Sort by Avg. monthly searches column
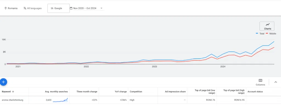The height and width of the screenshot is (106, 281). [56, 91]
